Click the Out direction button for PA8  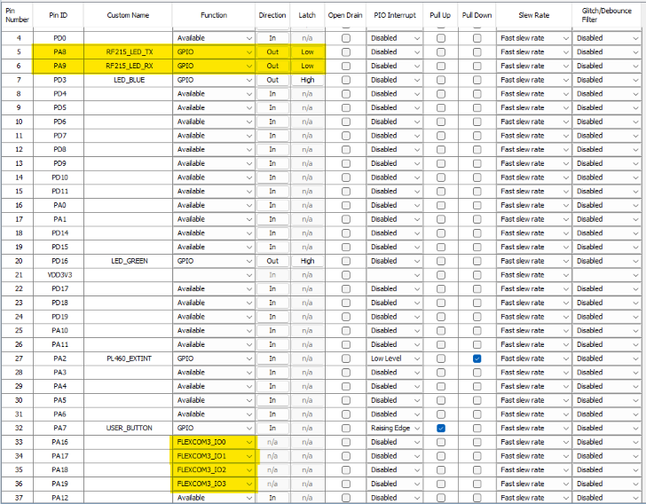272,51
